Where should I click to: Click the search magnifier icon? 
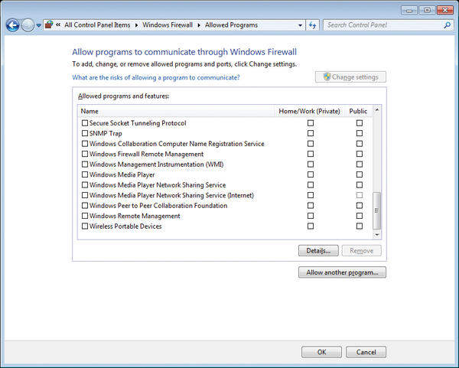click(x=447, y=25)
